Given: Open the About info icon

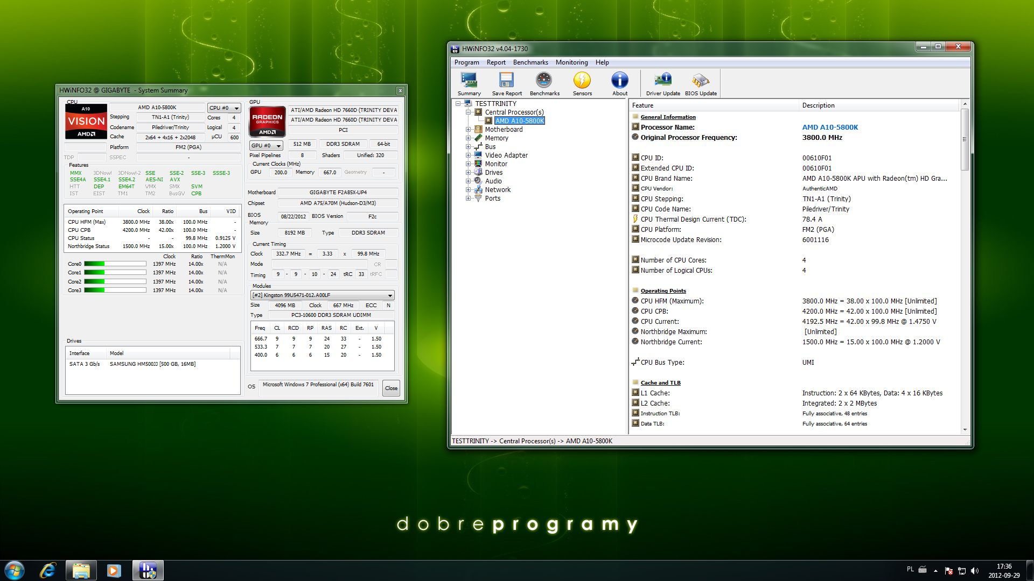Looking at the screenshot, I should click(619, 83).
